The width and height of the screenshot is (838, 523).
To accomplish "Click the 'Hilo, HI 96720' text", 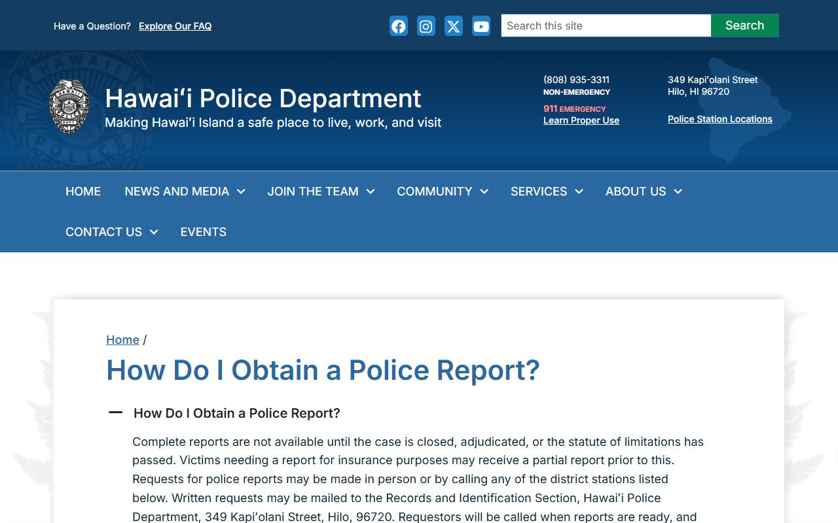I will point(699,92).
